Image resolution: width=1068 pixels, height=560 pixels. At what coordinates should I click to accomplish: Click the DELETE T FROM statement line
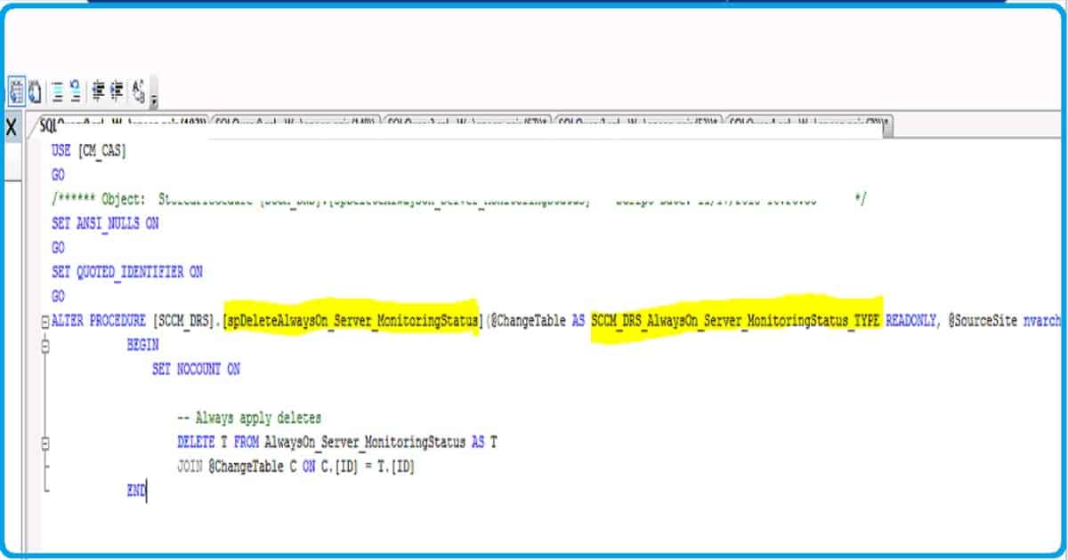pos(337,442)
